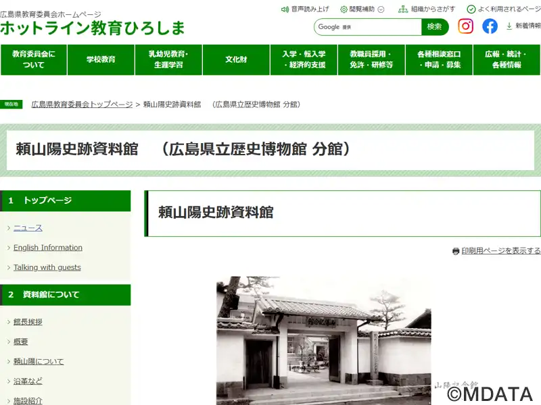Image resolution: width=541 pixels, height=405 pixels.
Task: Click the 頼山陽史跡資料館 content heading
Action: point(216,213)
